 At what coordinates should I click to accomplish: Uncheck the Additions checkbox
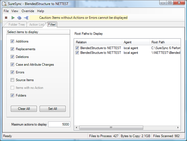12,41
